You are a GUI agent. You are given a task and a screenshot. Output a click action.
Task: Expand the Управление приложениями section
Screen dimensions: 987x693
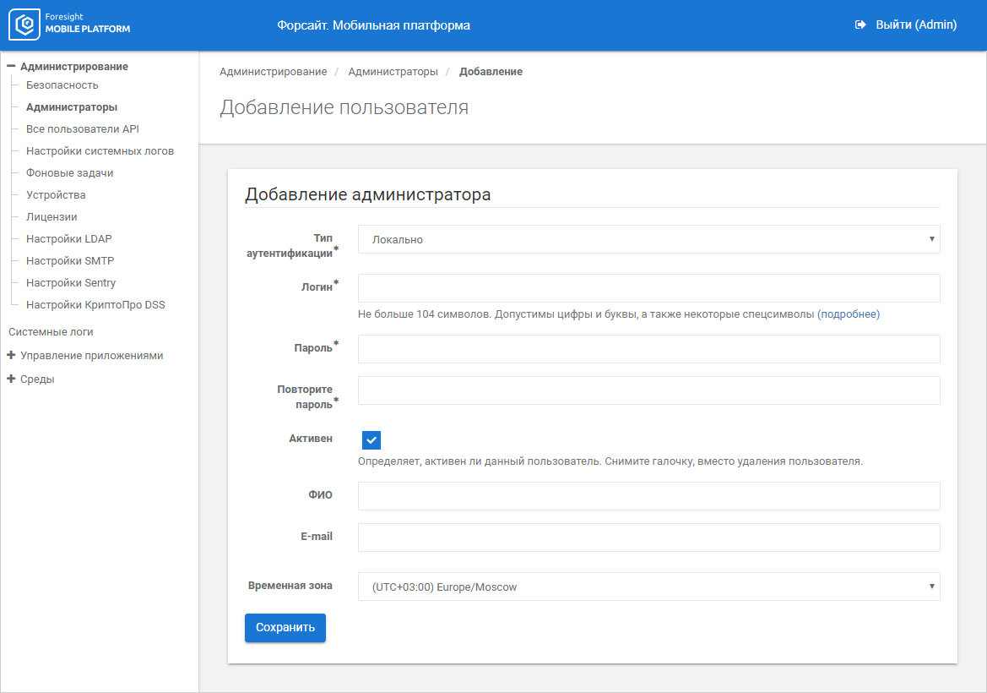click(x=12, y=356)
